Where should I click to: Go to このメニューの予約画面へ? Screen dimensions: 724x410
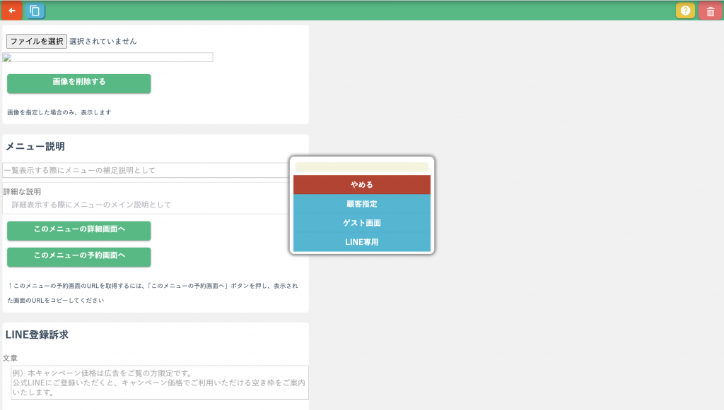click(79, 256)
